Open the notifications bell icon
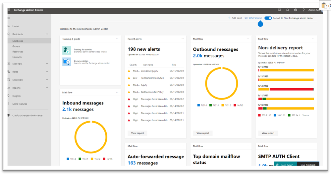 (287, 10)
